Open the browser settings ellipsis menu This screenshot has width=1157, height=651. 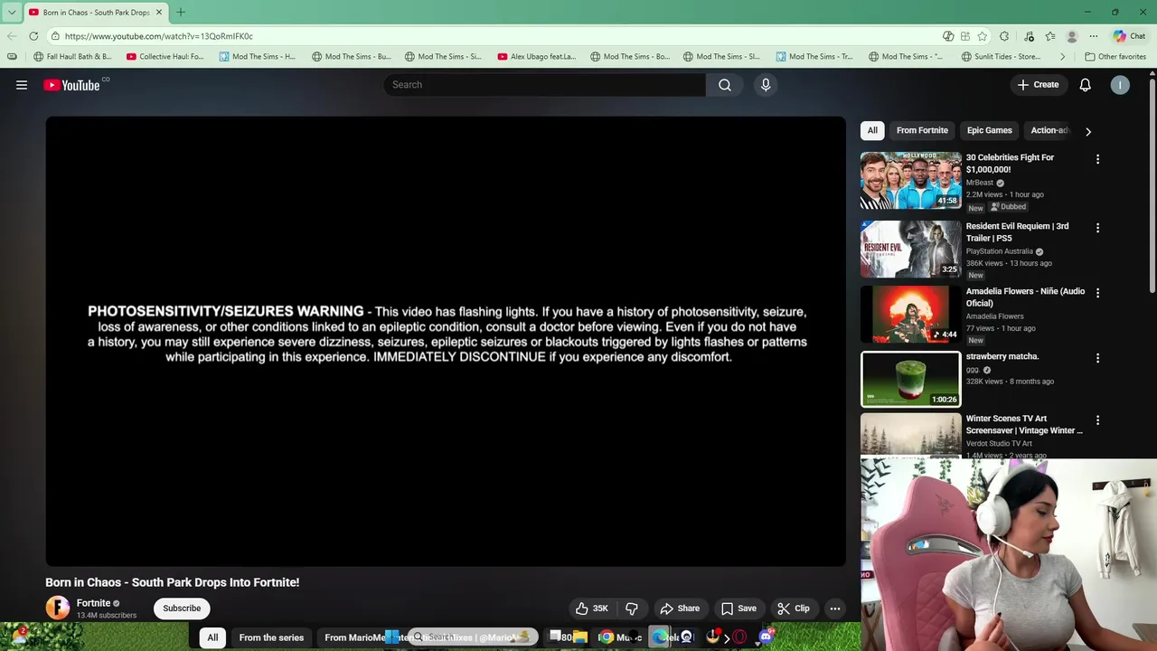point(1094,36)
